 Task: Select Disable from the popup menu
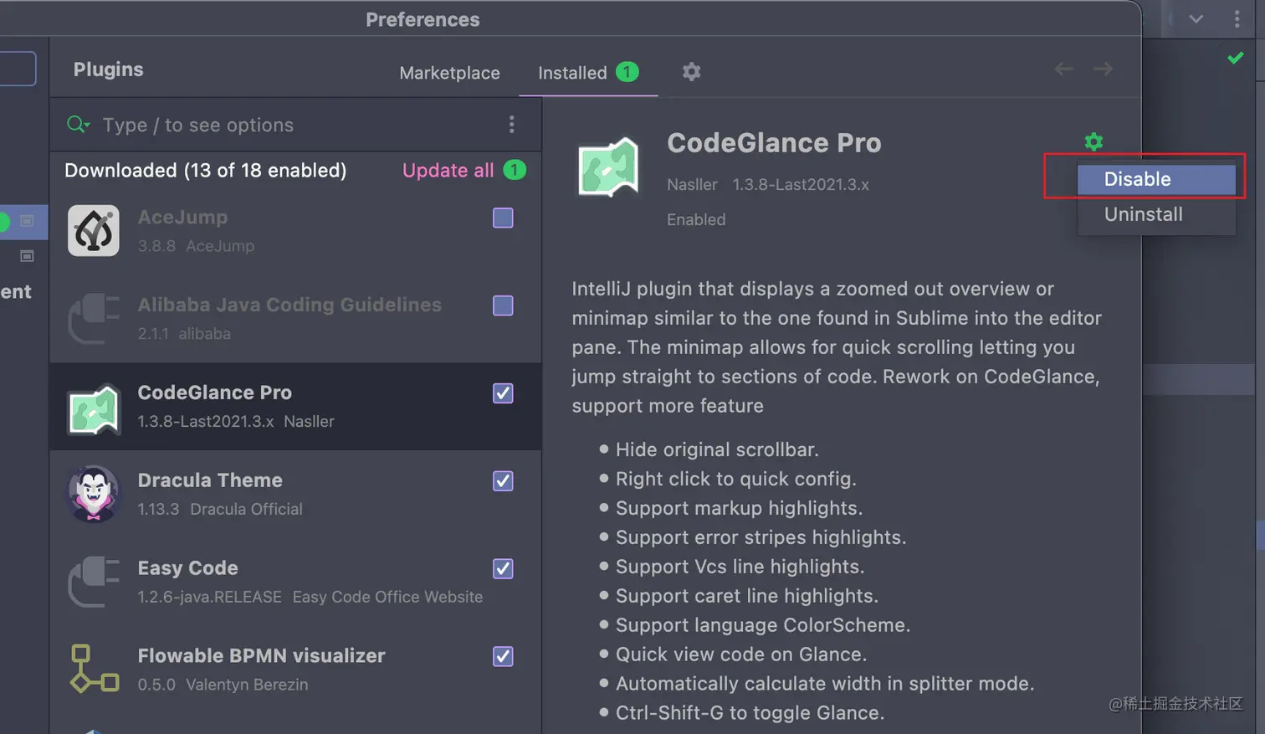click(1156, 179)
